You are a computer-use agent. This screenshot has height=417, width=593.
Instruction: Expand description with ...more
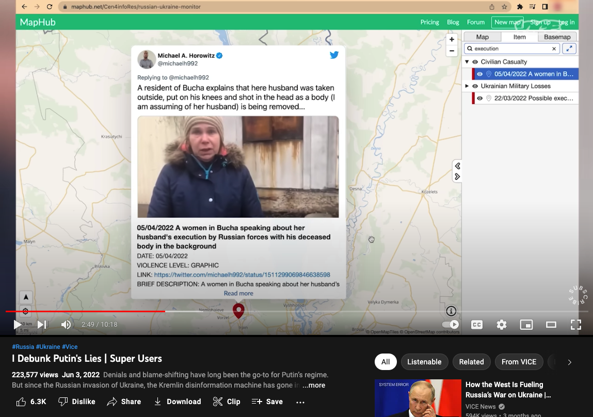click(x=313, y=385)
